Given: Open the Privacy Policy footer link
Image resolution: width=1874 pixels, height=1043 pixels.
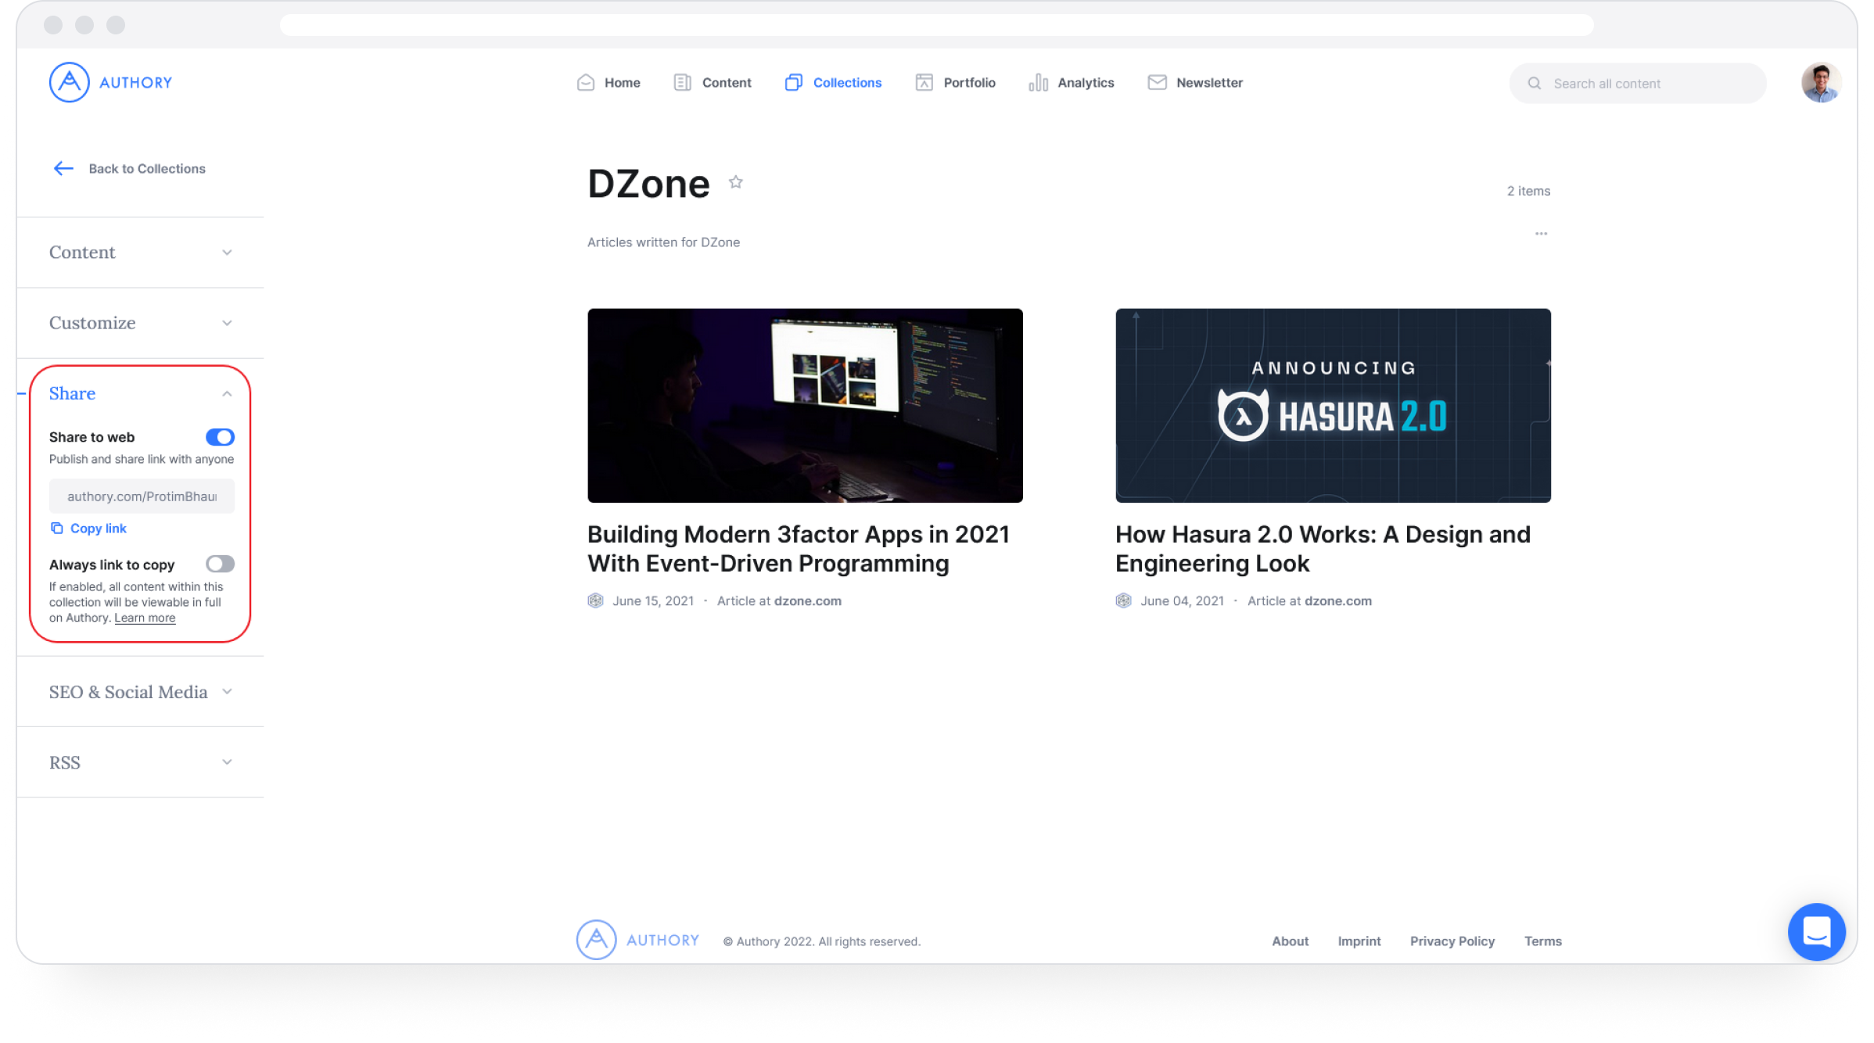Looking at the screenshot, I should click(1452, 941).
